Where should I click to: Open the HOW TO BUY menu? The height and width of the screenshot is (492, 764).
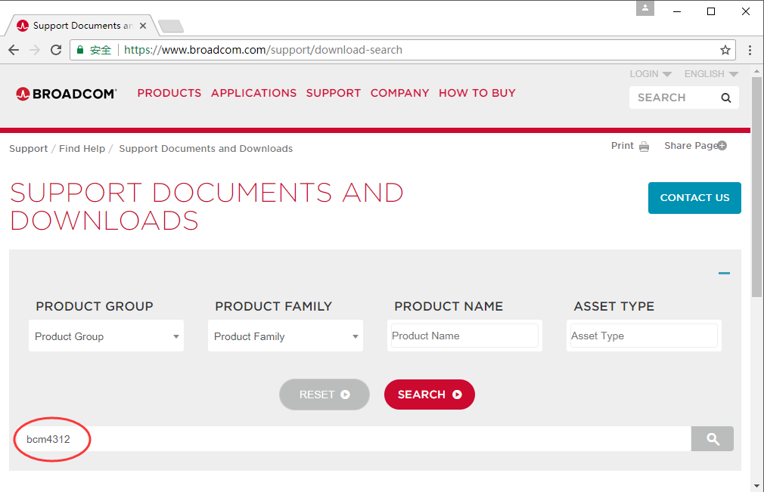(477, 93)
